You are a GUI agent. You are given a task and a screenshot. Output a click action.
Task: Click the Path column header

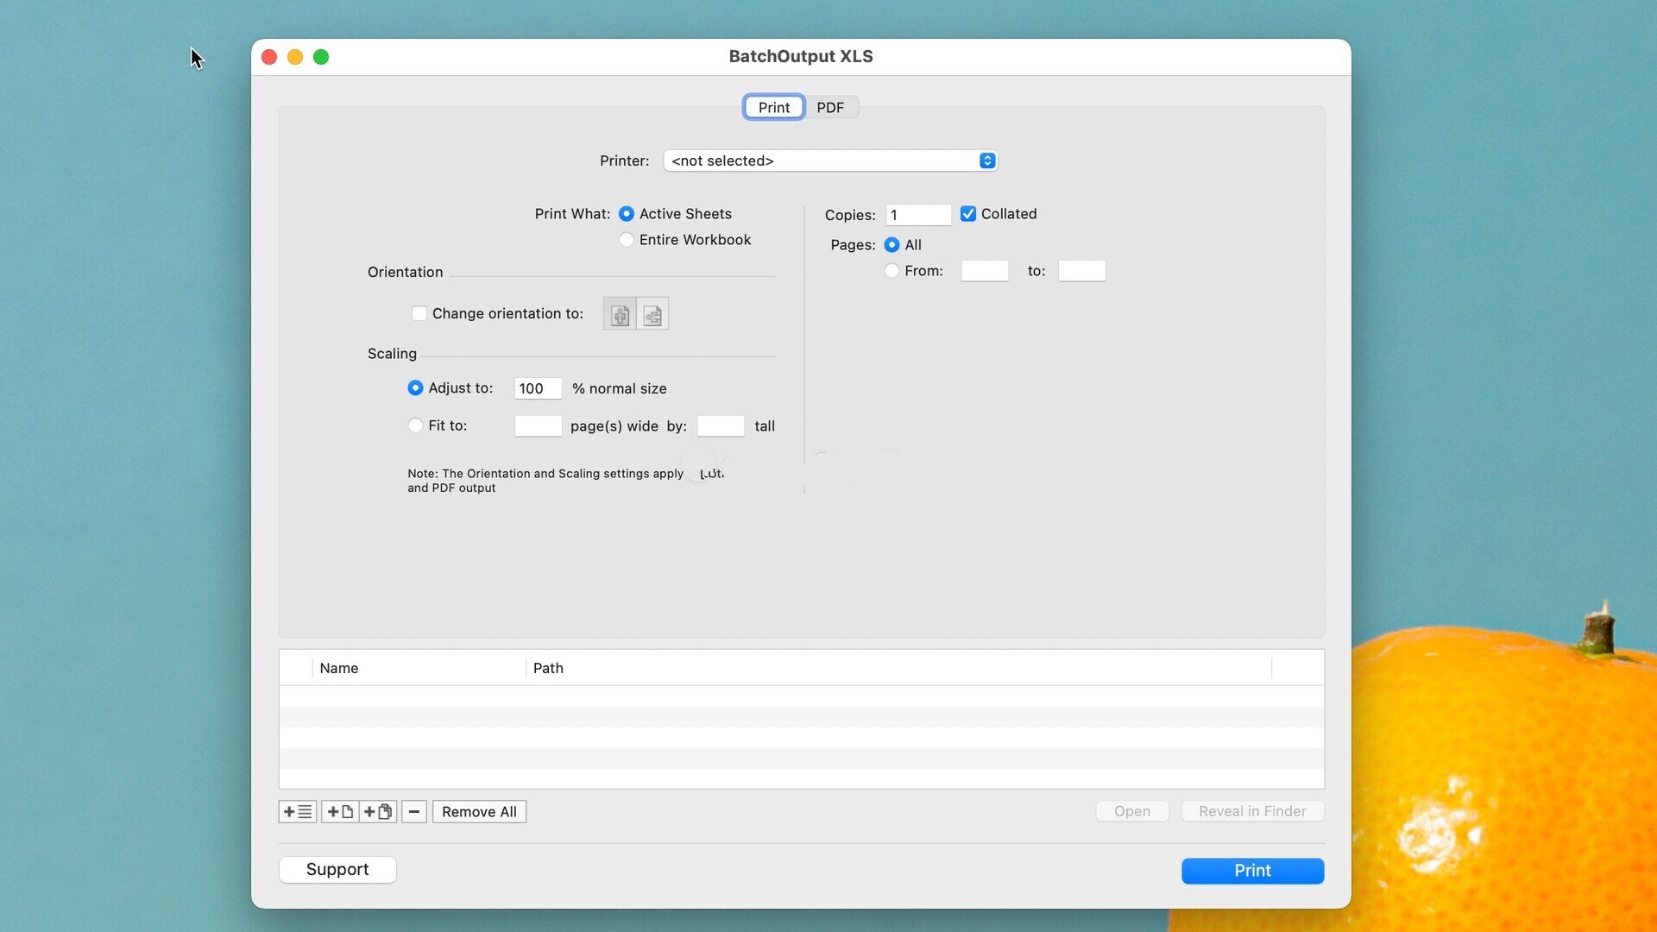coord(898,668)
